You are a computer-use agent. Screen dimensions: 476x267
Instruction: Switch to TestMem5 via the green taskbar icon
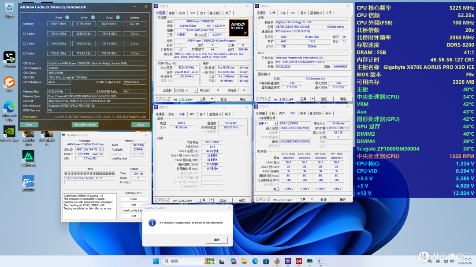tap(310, 261)
